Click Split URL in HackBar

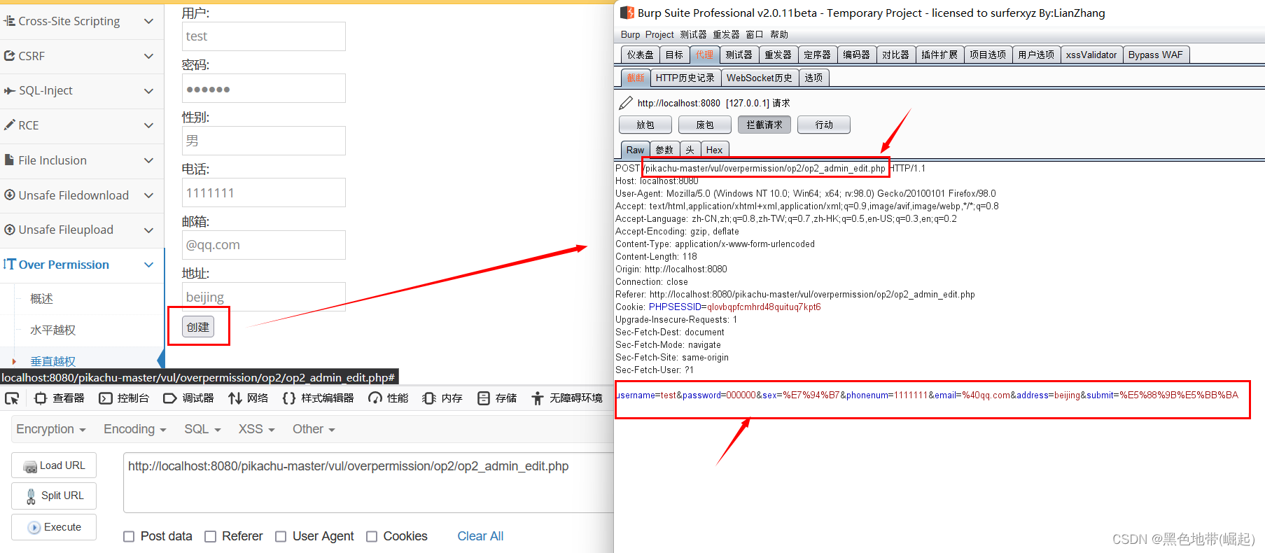point(54,496)
